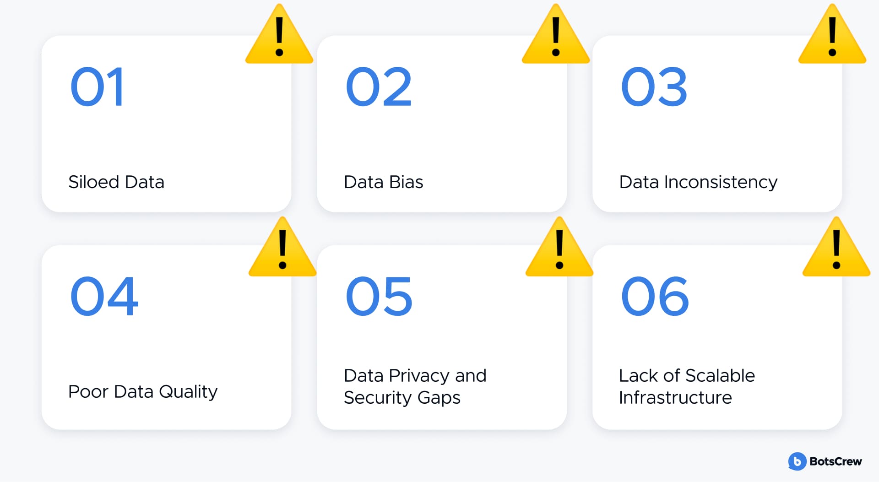Screen dimensions: 879x482
Task: Click the BotsCrew round logo icon
Action: click(x=797, y=461)
